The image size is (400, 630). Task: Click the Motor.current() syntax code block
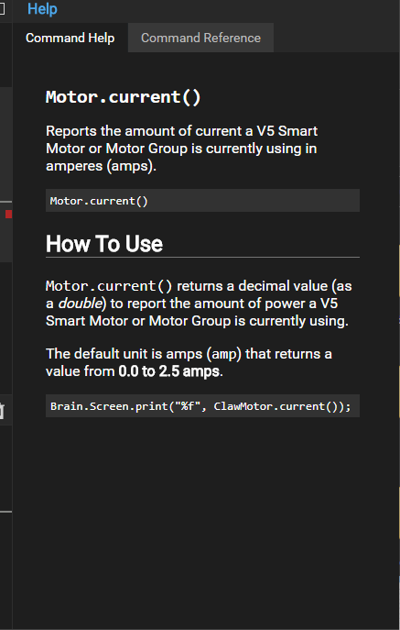pos(202,201)
